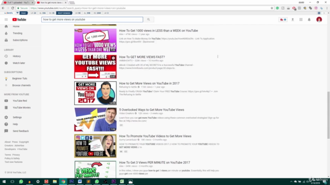
Task: Click the Subscriptions sidebar icon
Action: point(6,40)
